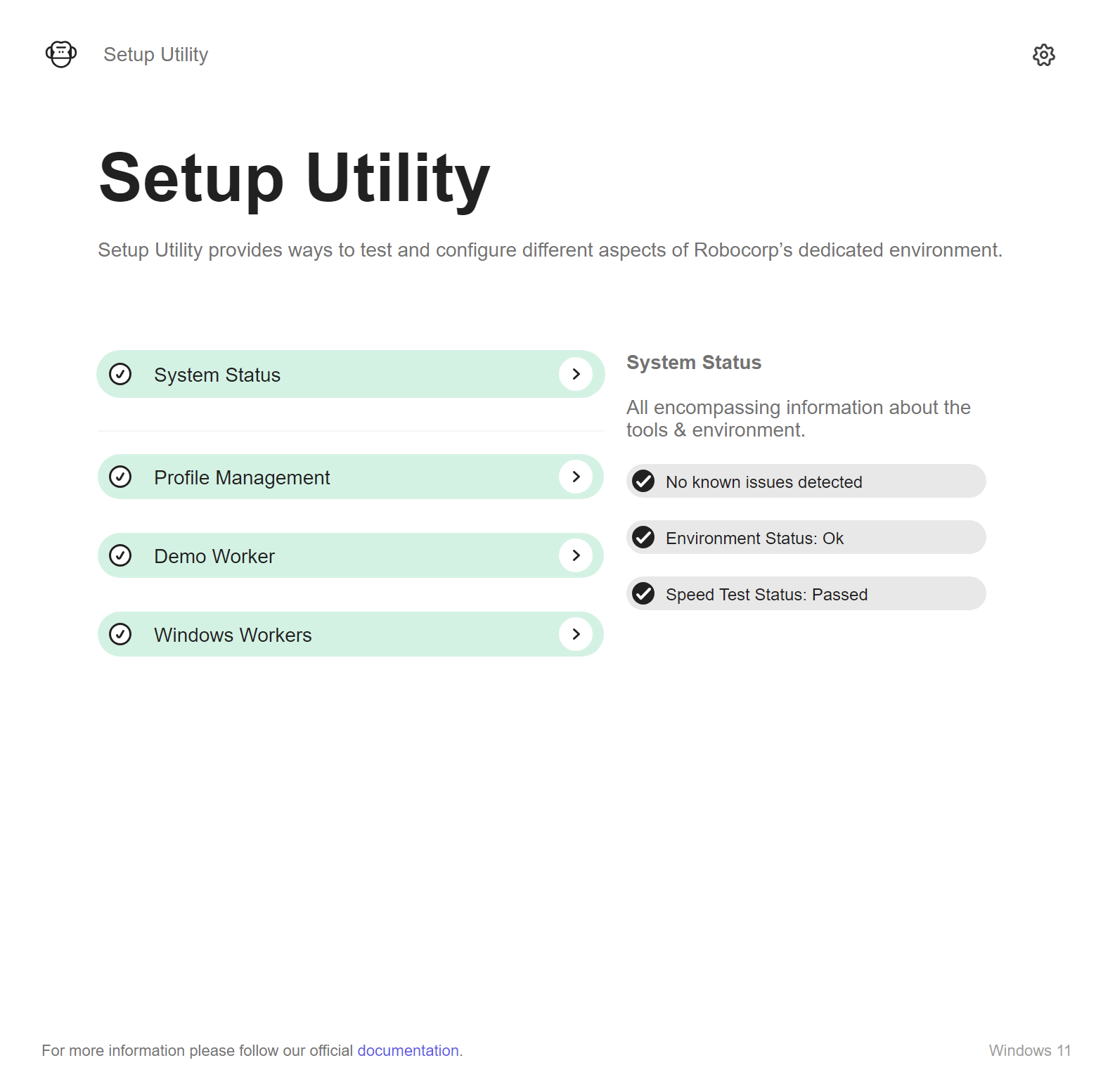1115x1084 pixels.
Task: Open the Windows Workers entry
Action: [x=351, y=634]
